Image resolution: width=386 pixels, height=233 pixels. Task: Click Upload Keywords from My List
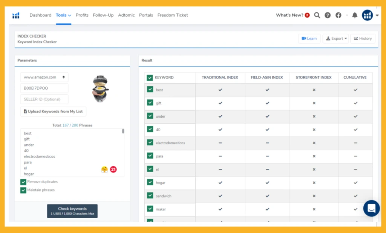pyautogui.click(x=53, y=112)
